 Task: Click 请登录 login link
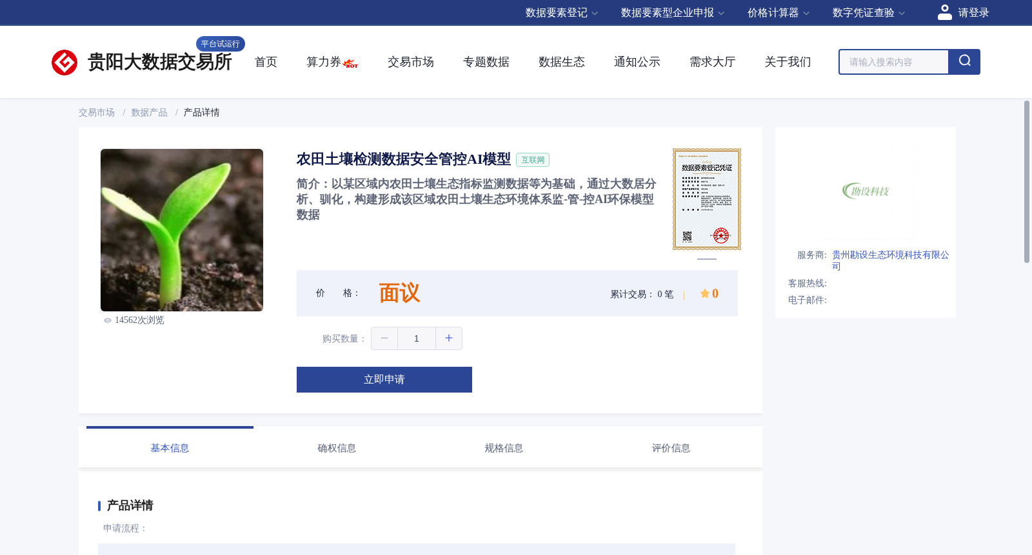coord(973,13)
